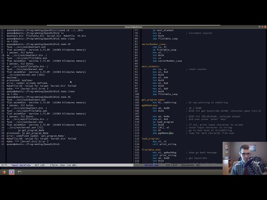Click 'mov si, goBackMsg' on line 121

tap(164, 152)
